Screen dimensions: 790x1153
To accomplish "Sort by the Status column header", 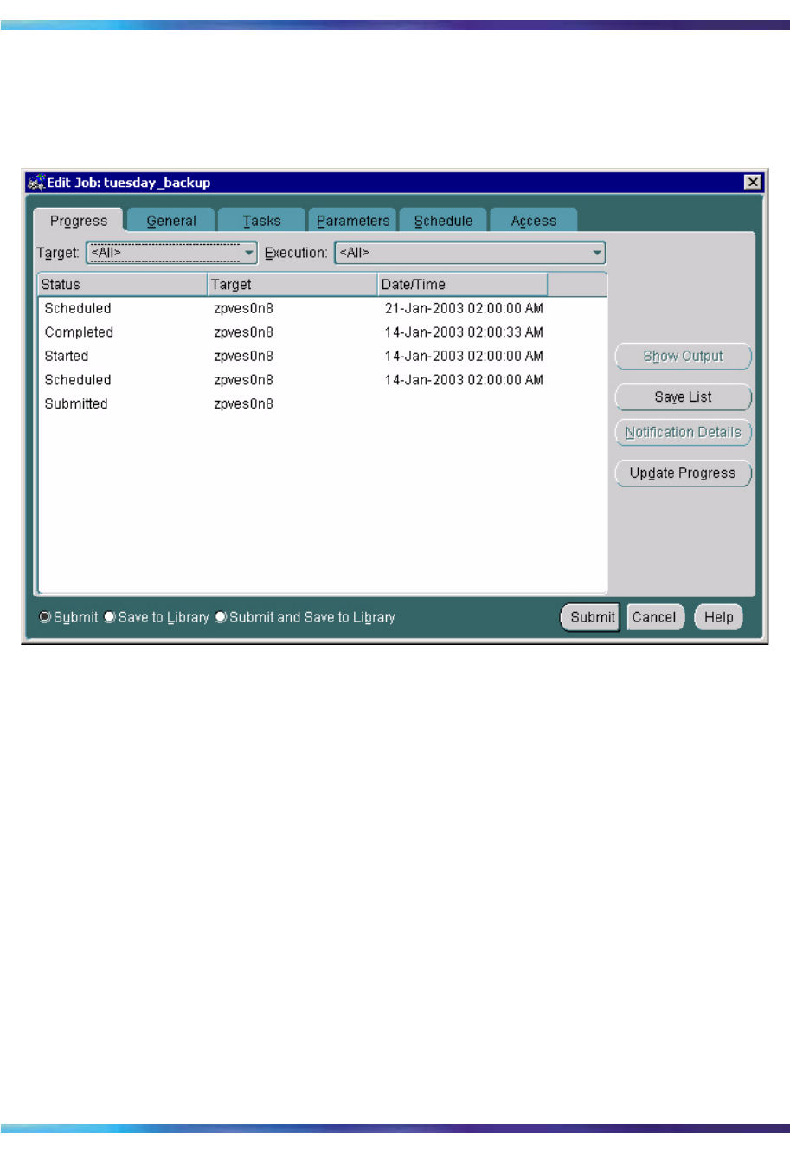I will point(123,284).
